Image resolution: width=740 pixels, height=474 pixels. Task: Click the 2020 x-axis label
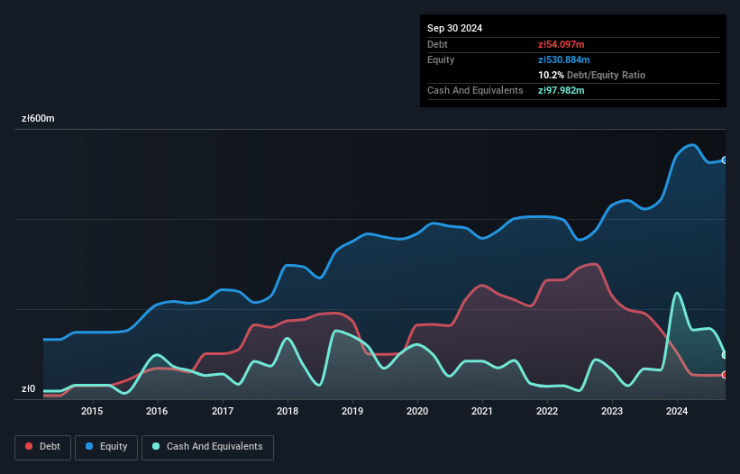[417, 411]
